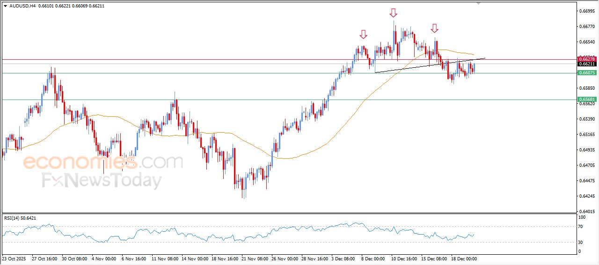Click the economies.com watermark logo
599x265 pixels.
pos(103,162)
